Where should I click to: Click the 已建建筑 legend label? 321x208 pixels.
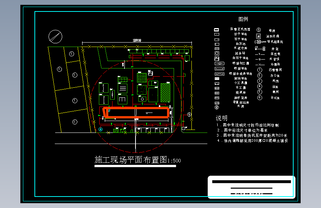pos(275,70)
